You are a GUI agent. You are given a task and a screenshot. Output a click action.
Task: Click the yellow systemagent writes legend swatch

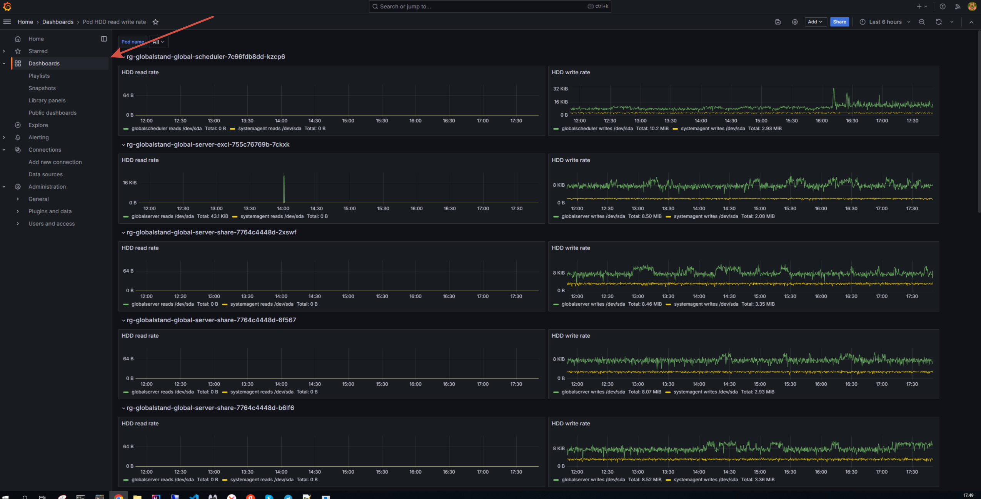coord(675,129)
